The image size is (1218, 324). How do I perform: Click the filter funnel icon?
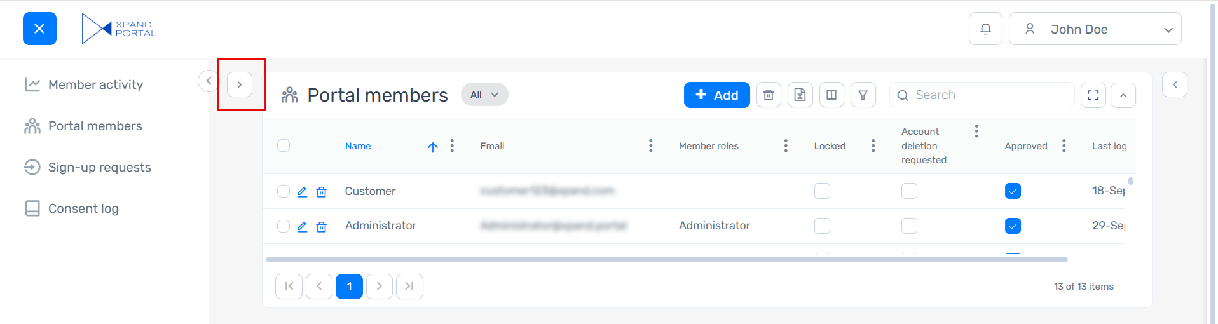[x=863, y=95]
